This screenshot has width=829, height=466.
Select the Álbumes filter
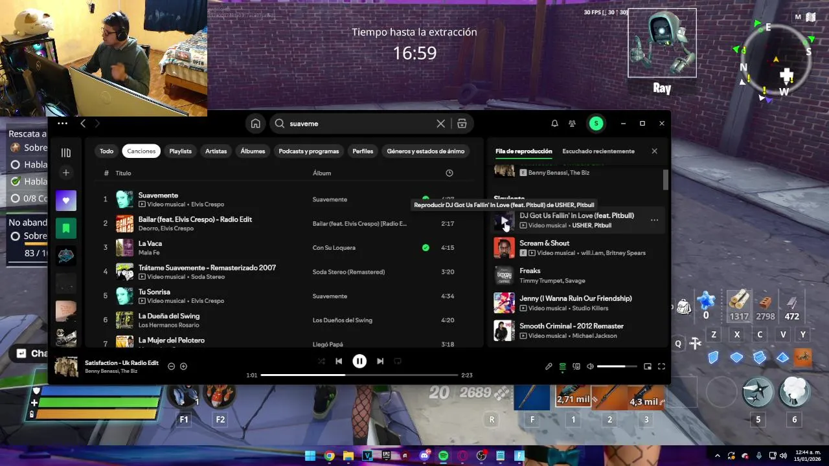253,151
